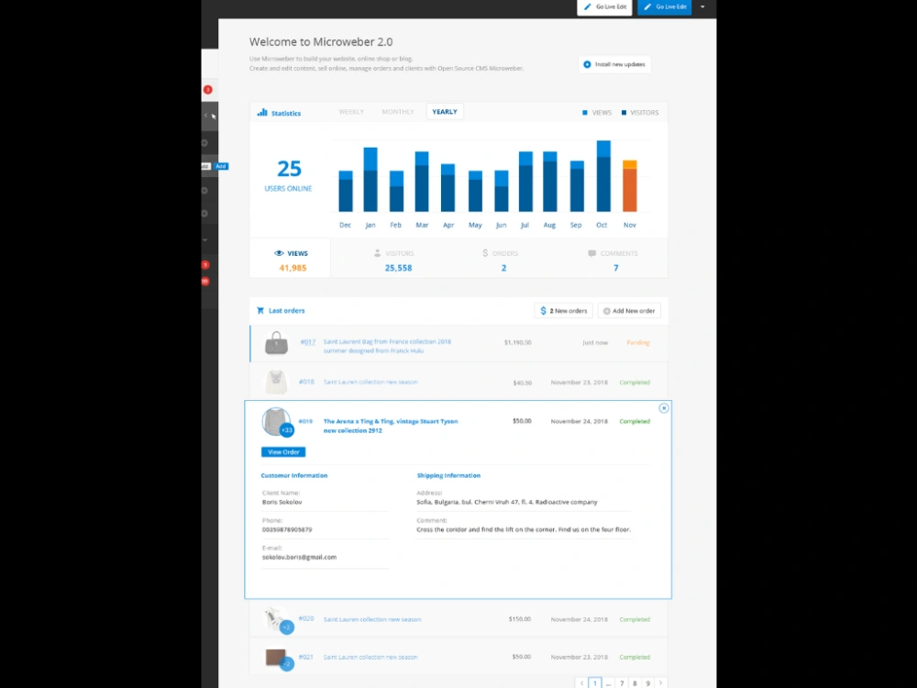
Task: Click the 2 New orders button
Action: coord(563,311)
